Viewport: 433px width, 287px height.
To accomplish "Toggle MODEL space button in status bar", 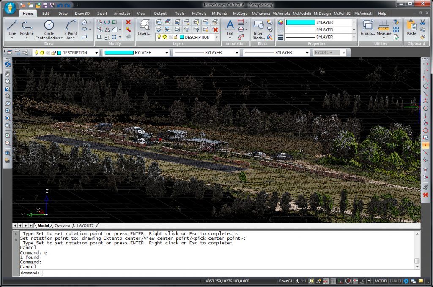I will coord(381,281).
